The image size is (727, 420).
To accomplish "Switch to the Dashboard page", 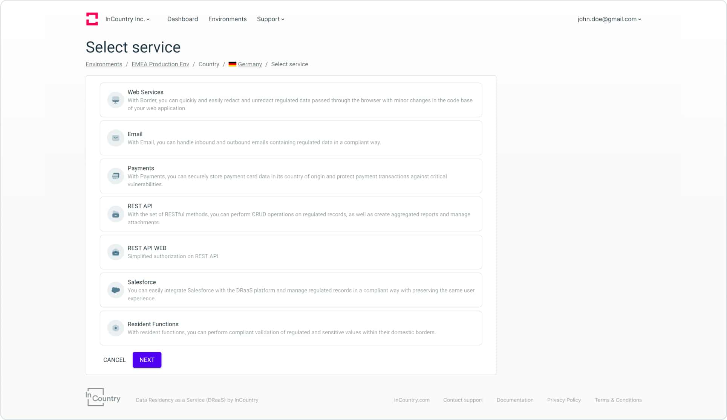I will pyautogui.click(x=182, y=19).
